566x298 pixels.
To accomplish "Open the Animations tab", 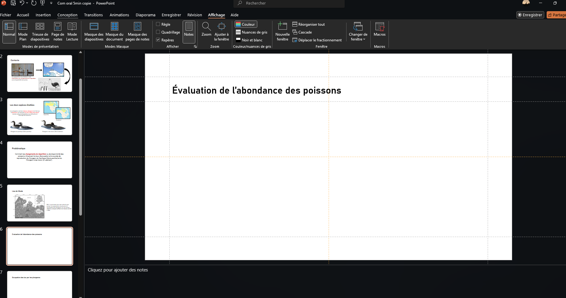I will click(119, 15).
